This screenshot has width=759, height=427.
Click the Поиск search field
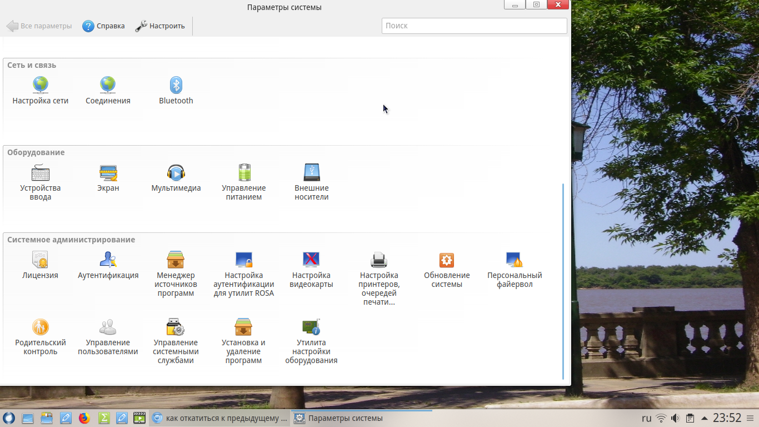pyautogui.click(x=474, y=26)
